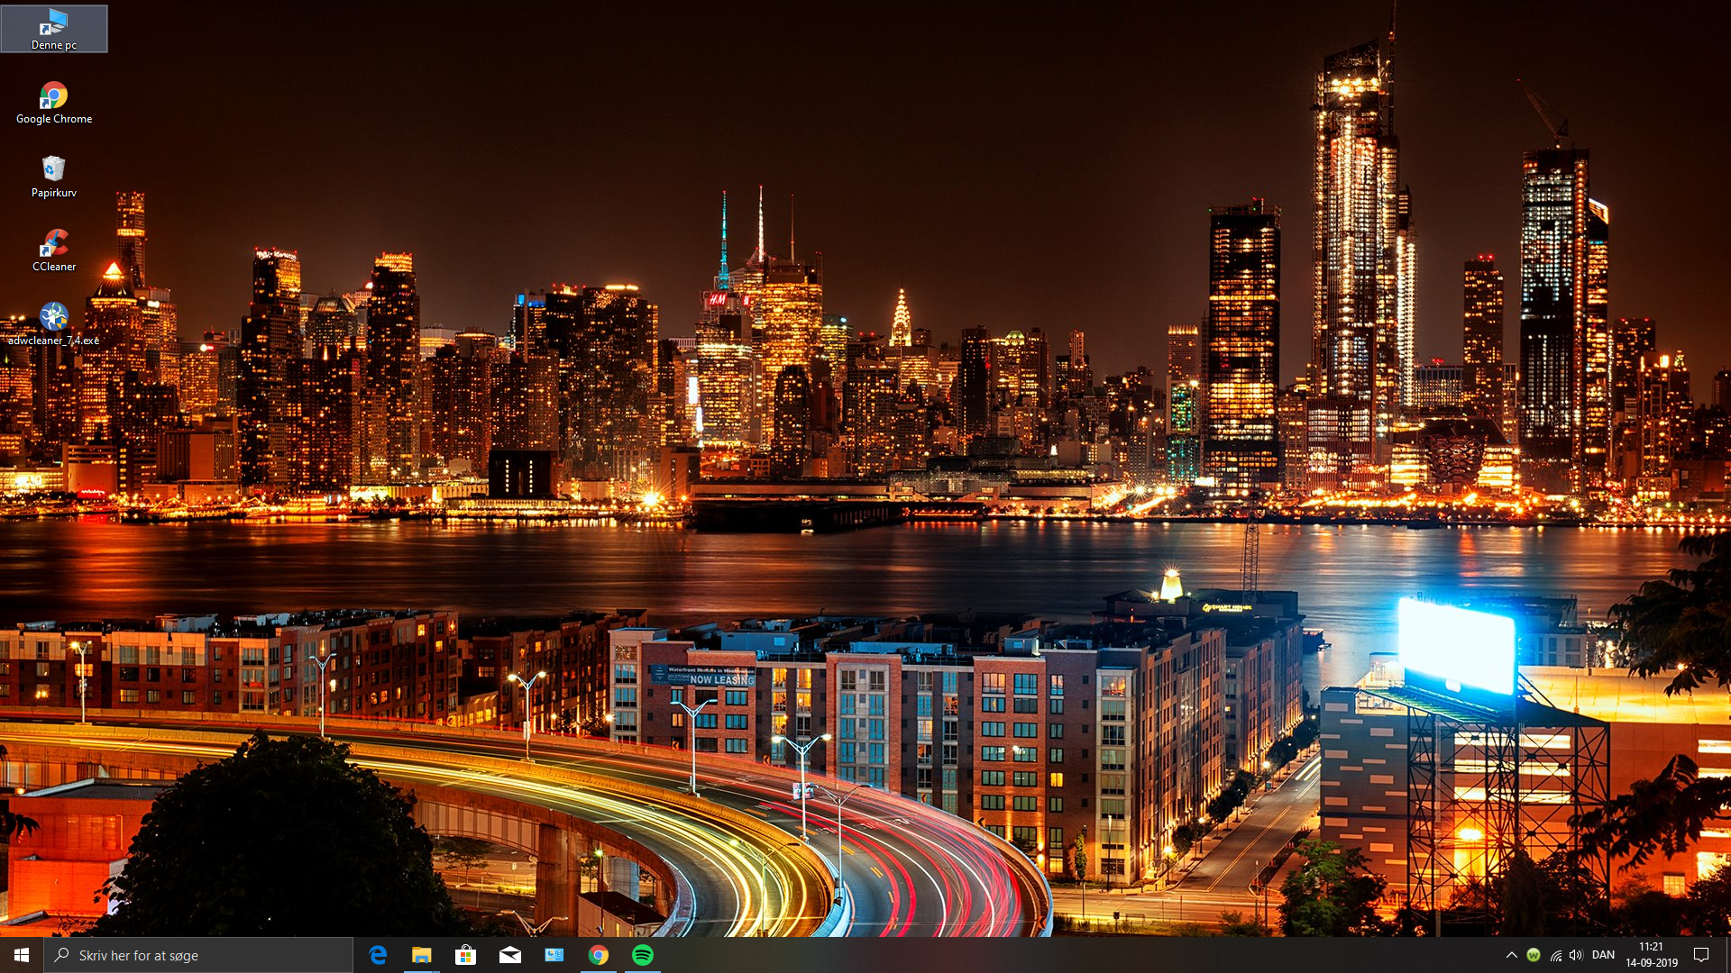Screen dimensions: 1731x973
Task: Open the Wi-Fi network flyout
Action: [x=1555, y=955]
